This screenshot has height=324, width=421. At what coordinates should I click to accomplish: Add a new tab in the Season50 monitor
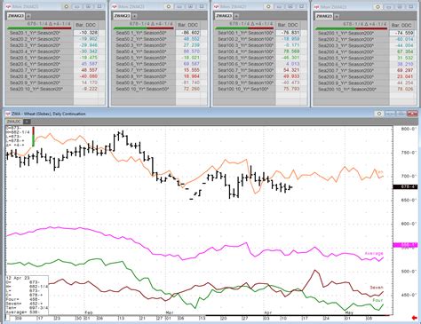(x=134, y=16)
